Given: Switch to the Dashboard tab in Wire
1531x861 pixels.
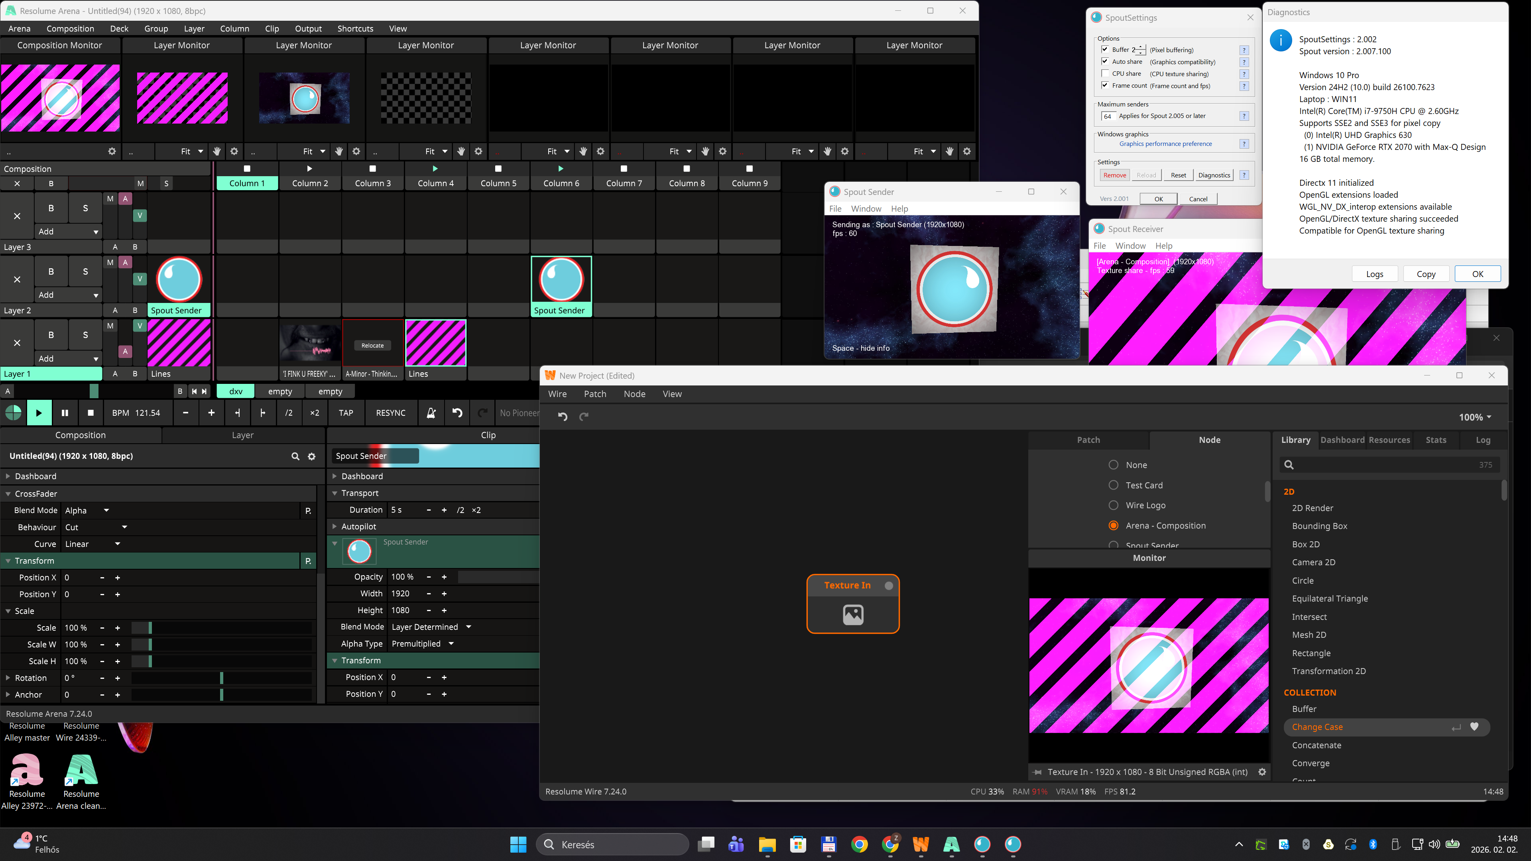Looking at the screenshot, I should pos(1342,440).
